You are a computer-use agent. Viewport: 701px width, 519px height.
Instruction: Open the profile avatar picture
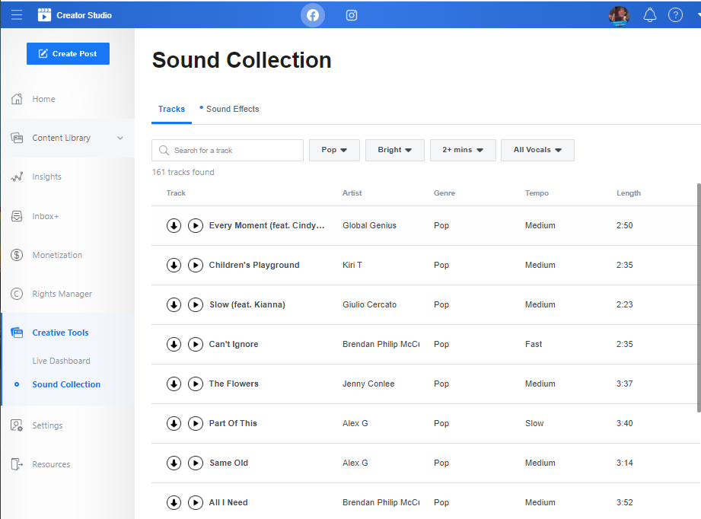[620, 16]
